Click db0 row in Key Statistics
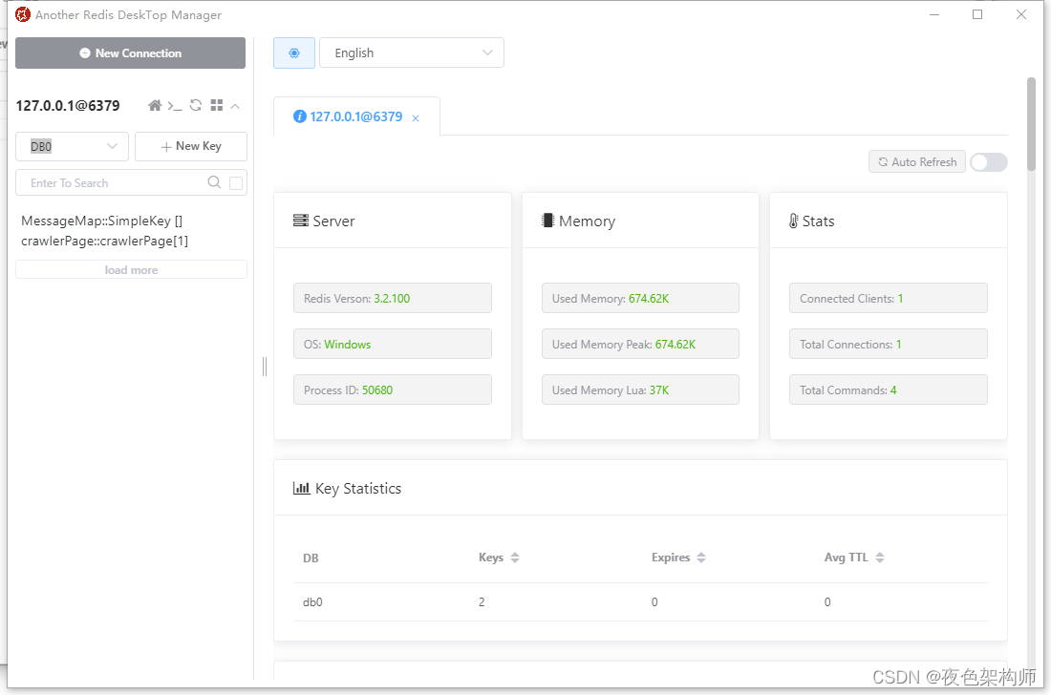Viewport: 1051px width, 695px height. (x=640, y=602)
